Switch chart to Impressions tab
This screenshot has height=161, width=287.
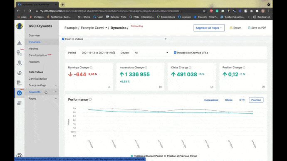(211, 100)
